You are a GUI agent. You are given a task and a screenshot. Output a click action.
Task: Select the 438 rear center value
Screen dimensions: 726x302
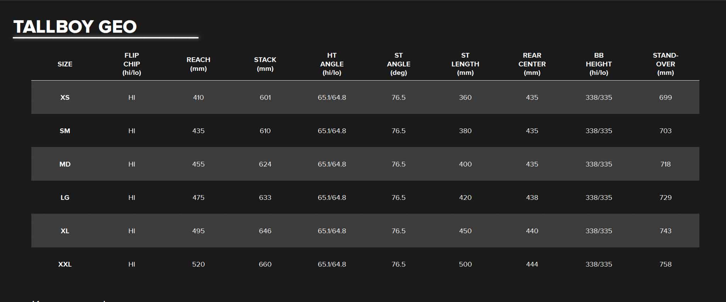pyautogui.click(x=532, y=197)
